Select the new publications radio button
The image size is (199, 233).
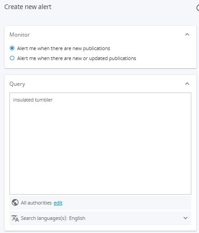pyautogui.click(x=12, y=48)
